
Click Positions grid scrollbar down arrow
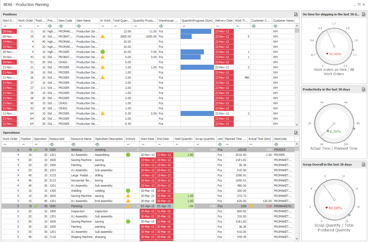[297, 125]
